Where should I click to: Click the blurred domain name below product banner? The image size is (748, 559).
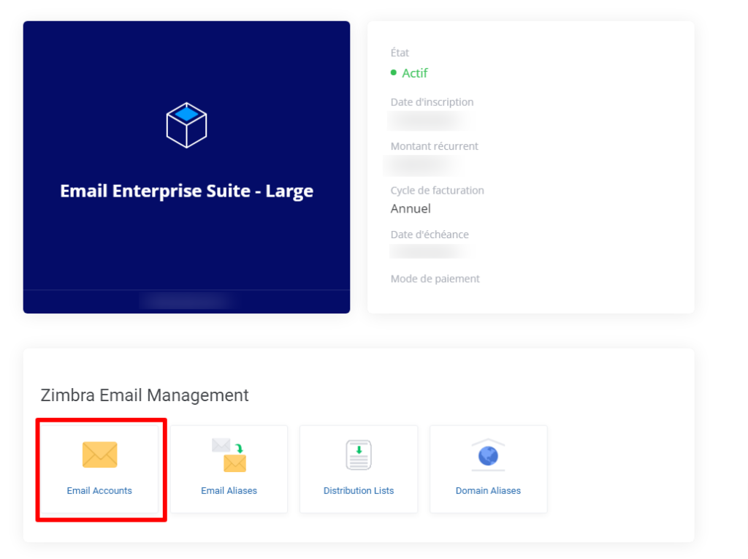186,300
